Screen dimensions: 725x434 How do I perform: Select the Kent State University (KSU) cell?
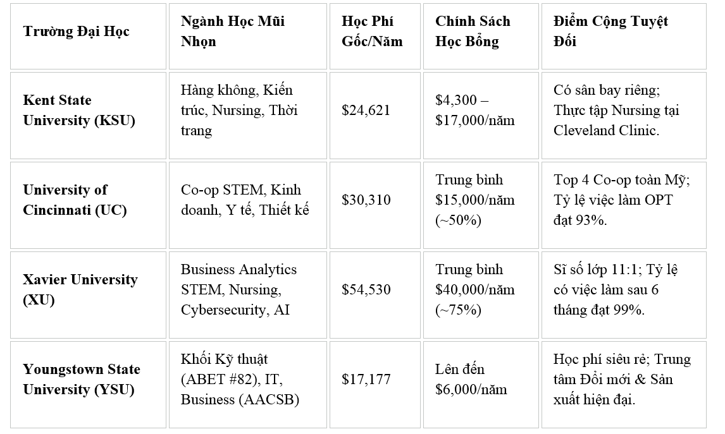[88, 116]
